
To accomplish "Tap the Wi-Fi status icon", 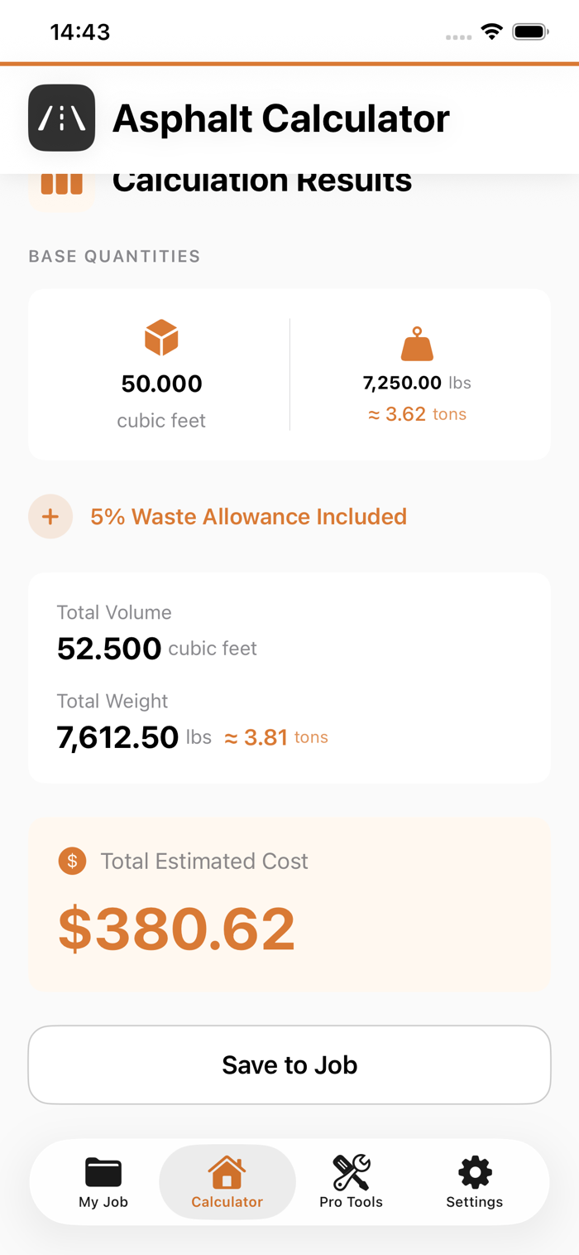I will [492, 32].
